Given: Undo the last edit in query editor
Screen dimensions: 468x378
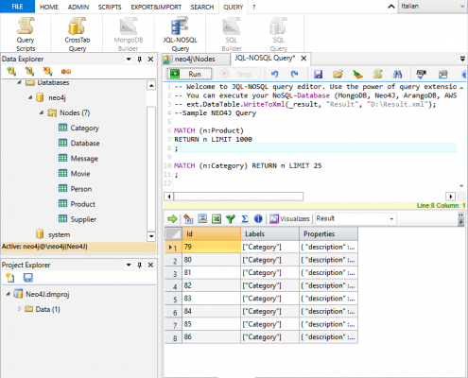Looking at the screenshot, I should coord(275,74).
